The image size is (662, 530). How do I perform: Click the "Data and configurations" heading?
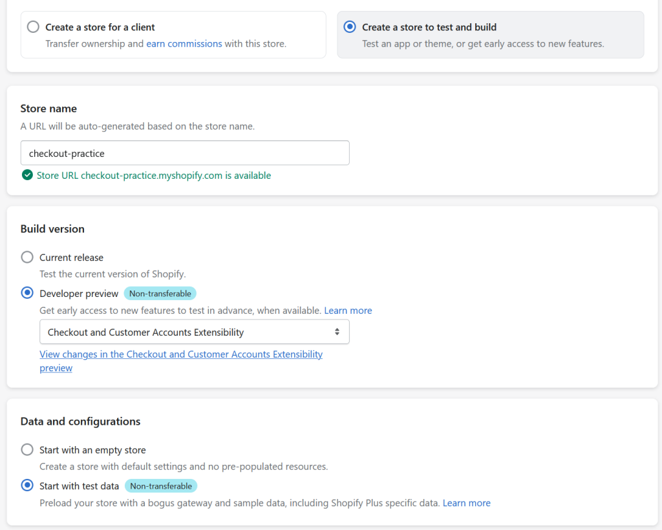(x=80, y=421)
